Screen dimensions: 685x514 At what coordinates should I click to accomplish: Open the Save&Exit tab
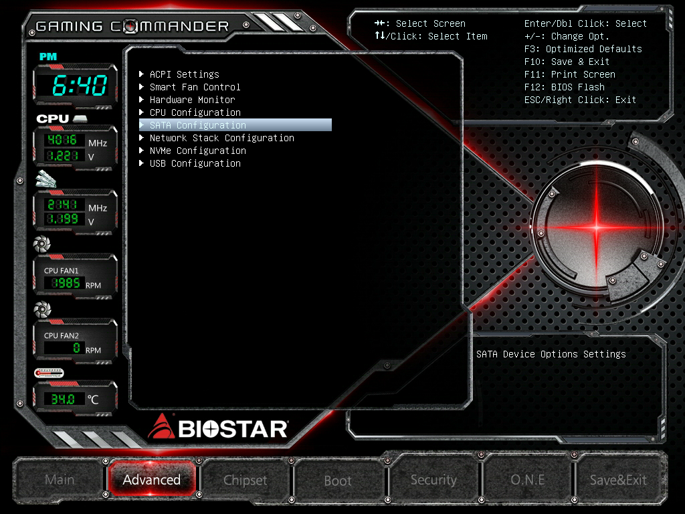618,480
